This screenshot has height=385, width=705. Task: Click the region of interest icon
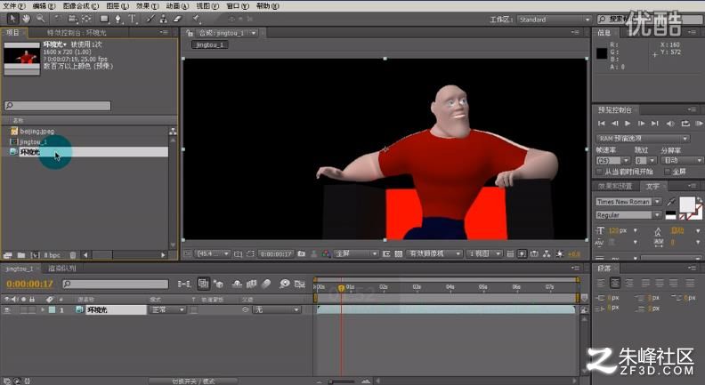coord(385,253)
